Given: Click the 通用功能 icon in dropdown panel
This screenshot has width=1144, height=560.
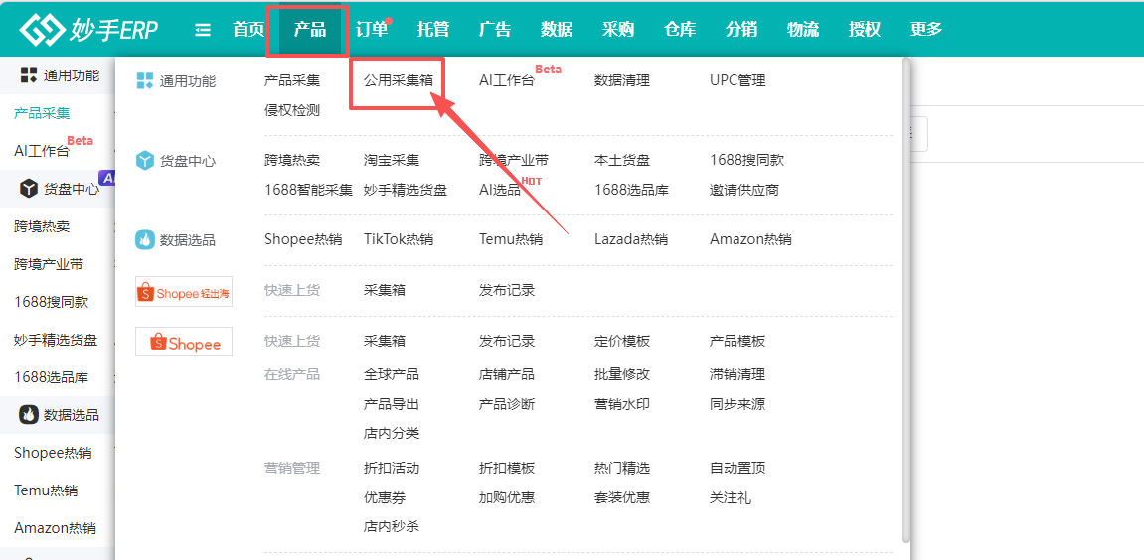Looking at the screenshot, I should point(145,81).
